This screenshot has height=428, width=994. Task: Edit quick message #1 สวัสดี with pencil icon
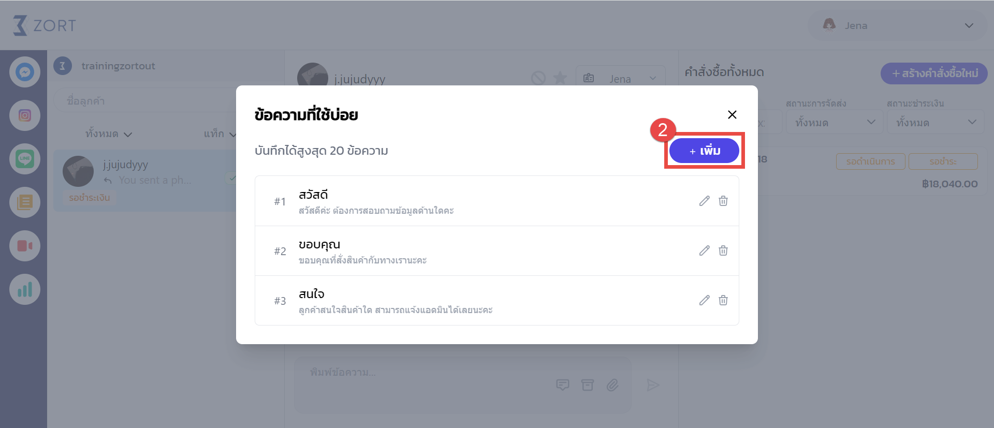point(704,201)
